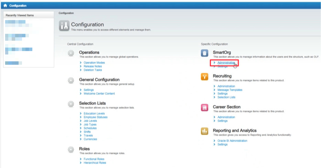Click the Operations section heading
The image size is (321, 168).
[x=89, y=52]
